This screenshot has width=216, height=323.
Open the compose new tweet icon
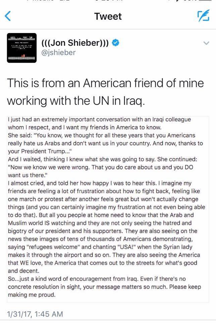pos(203,16)
